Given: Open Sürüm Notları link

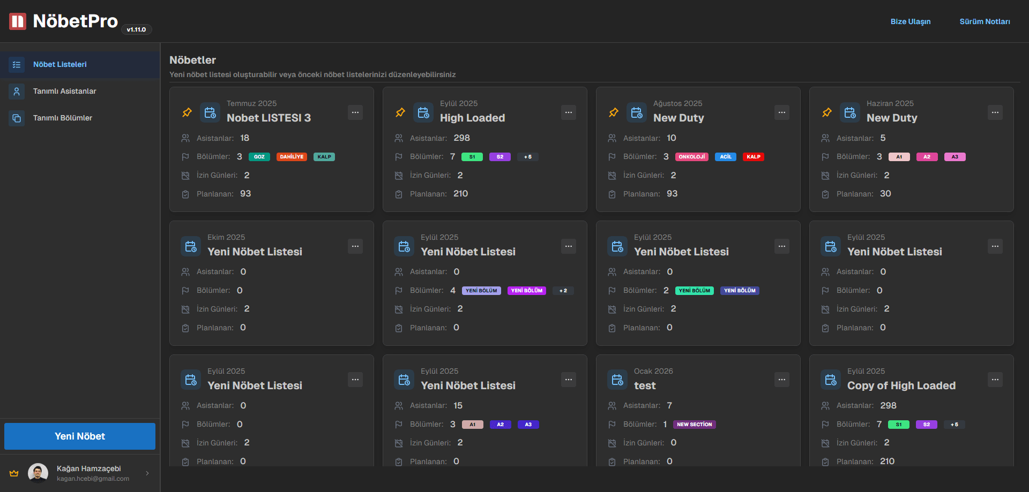Looking at the screenshot, I should click(x=985, y=22).
